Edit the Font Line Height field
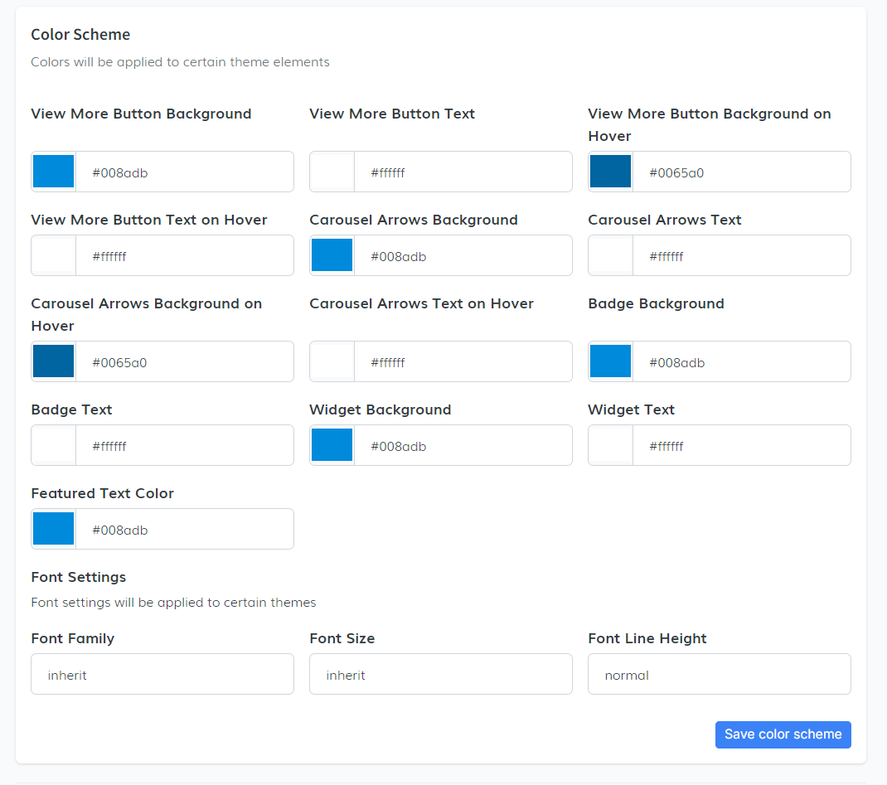Viewport: 887px width, 785px height. point(720,674)
